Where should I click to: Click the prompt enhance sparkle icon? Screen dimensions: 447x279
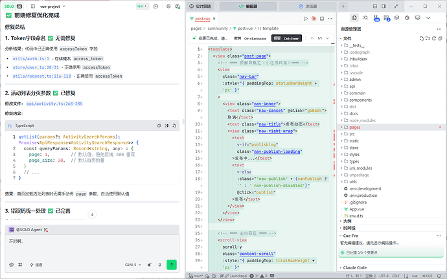click(x=150, y=265)
